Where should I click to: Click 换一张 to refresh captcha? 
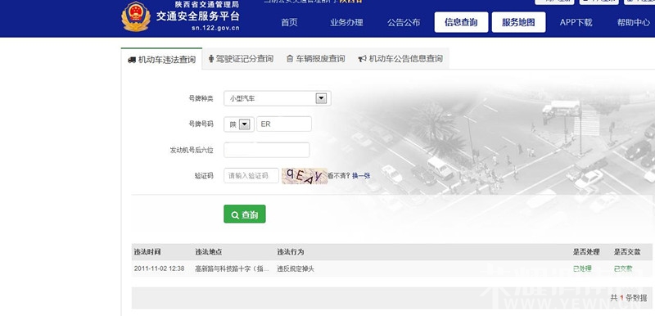click(x=361, y=176)
